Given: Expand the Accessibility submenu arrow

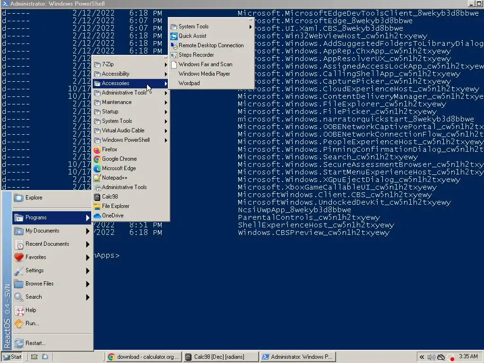Looking at the screenshot, I should point(166,74).
